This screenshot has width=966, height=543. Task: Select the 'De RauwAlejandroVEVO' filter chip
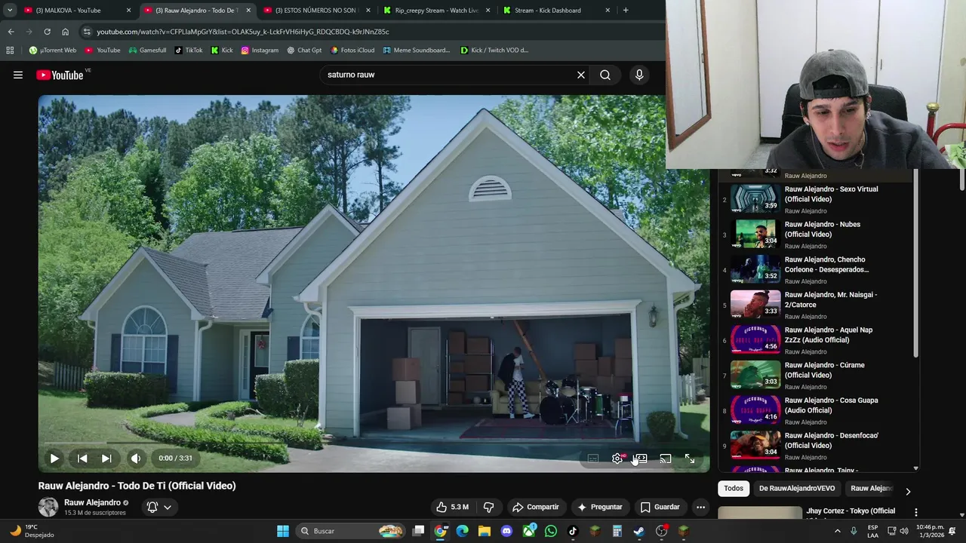tap(797, 488)
